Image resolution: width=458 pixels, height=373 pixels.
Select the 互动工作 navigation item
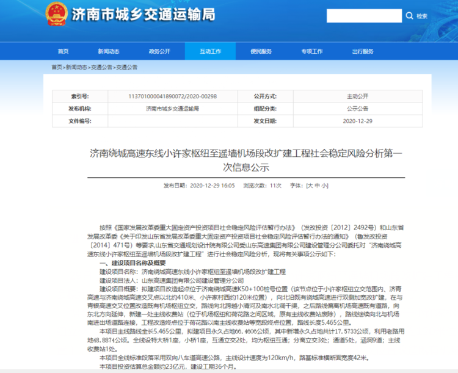(x=209, y=51)
